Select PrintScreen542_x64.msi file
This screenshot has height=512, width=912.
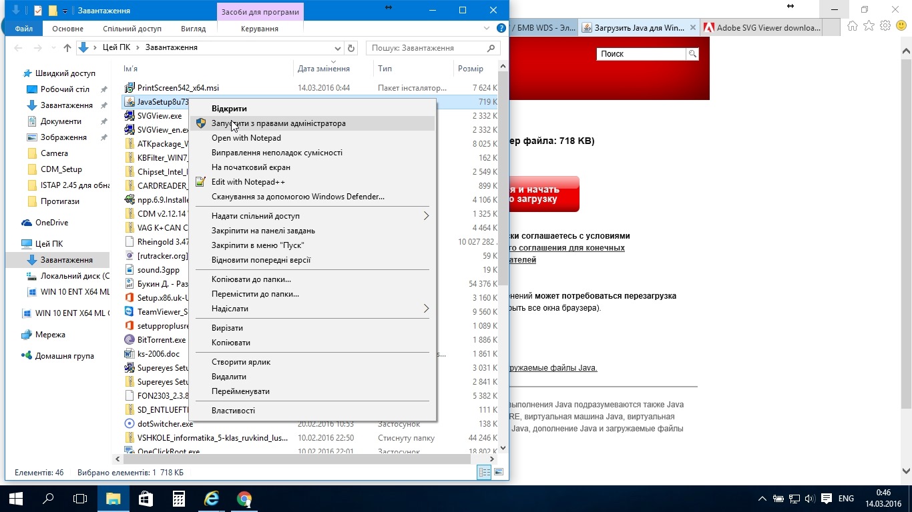[178, 87]
